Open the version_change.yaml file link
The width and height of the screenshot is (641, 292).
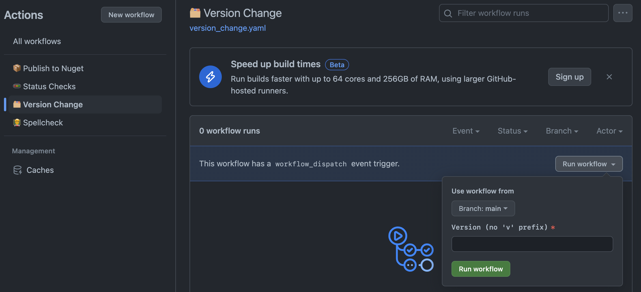(227, 28)
